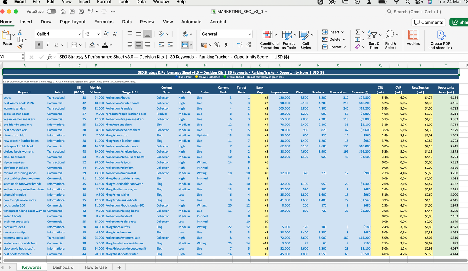The image size is (468, 271).
Task: Click the Undo arrow
Action: pos(90,11)
